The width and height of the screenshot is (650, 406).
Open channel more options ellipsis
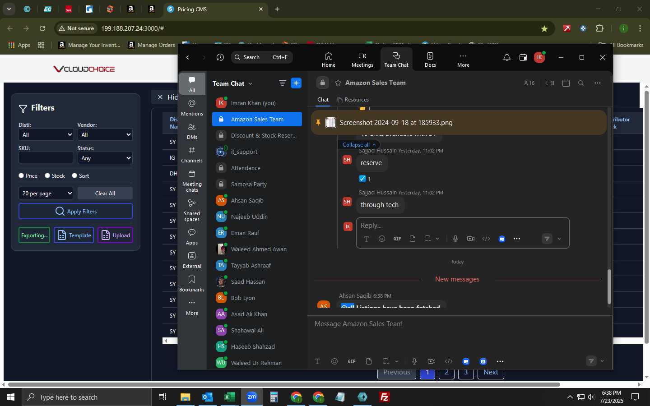(x=598, y=83)
